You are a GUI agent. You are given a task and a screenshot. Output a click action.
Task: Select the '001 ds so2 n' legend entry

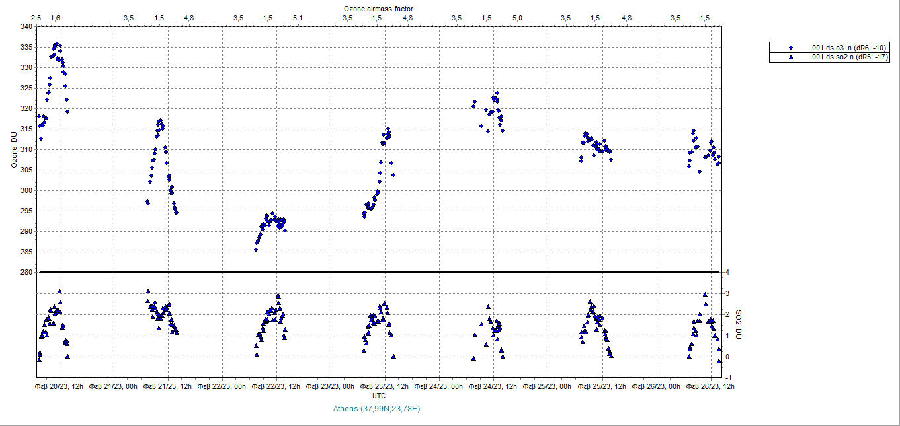[x=850, y=57]
